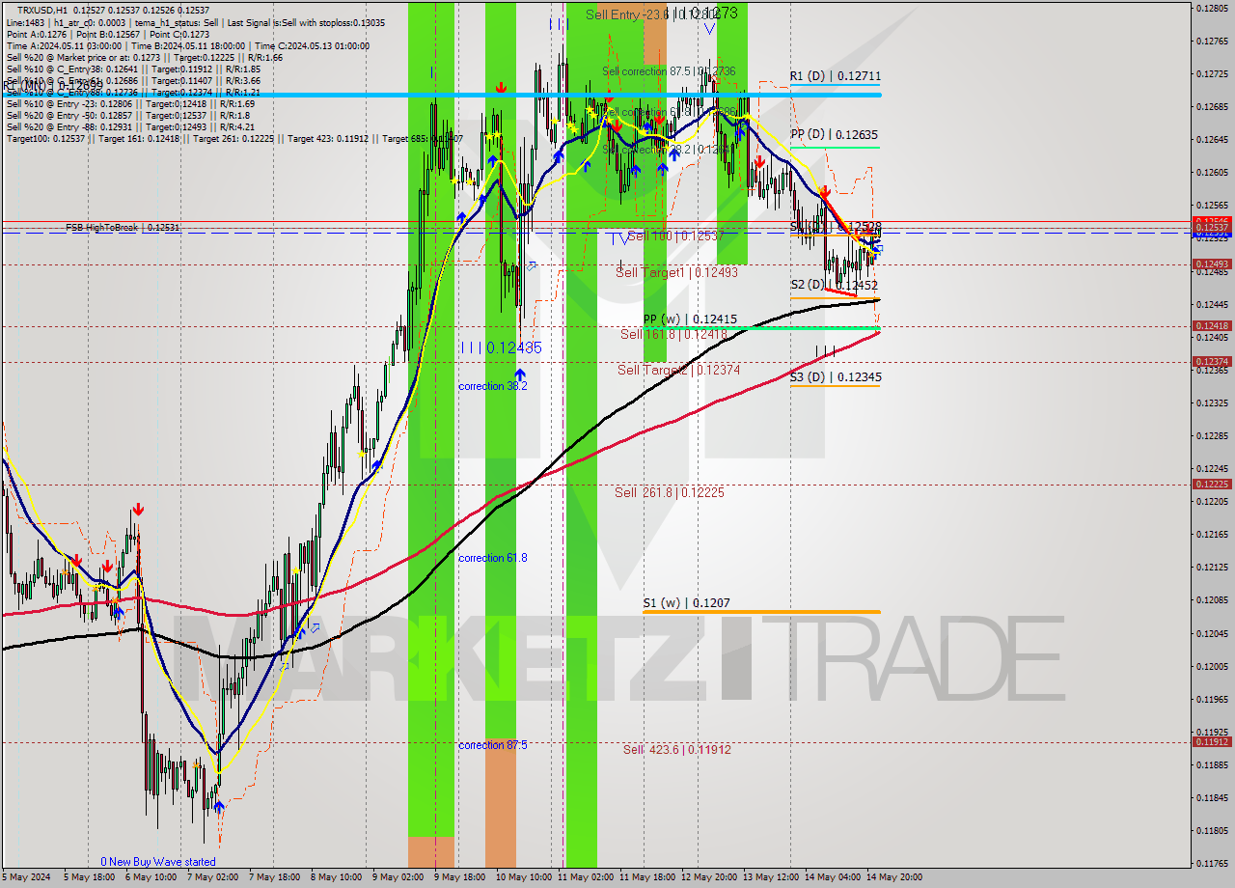Select the 'correction 61.8' label

tap(493, 558)
